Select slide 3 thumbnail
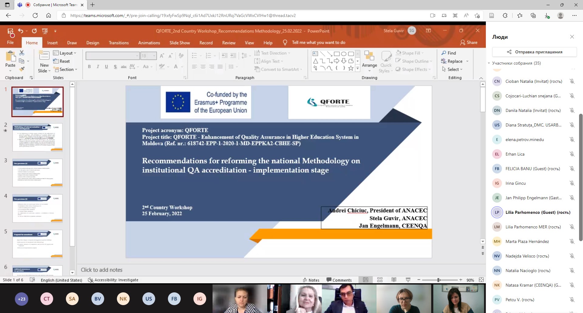The image size is (583, 313). 37,173
